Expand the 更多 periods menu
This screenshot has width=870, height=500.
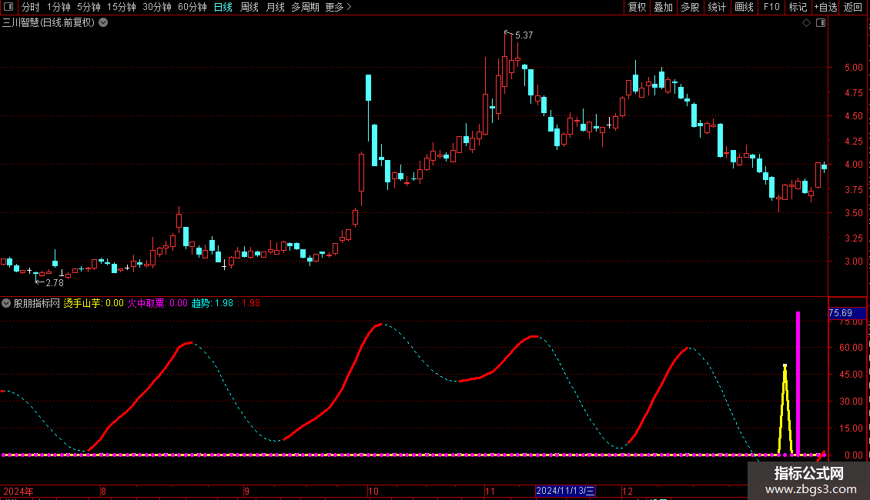(338, 7)
